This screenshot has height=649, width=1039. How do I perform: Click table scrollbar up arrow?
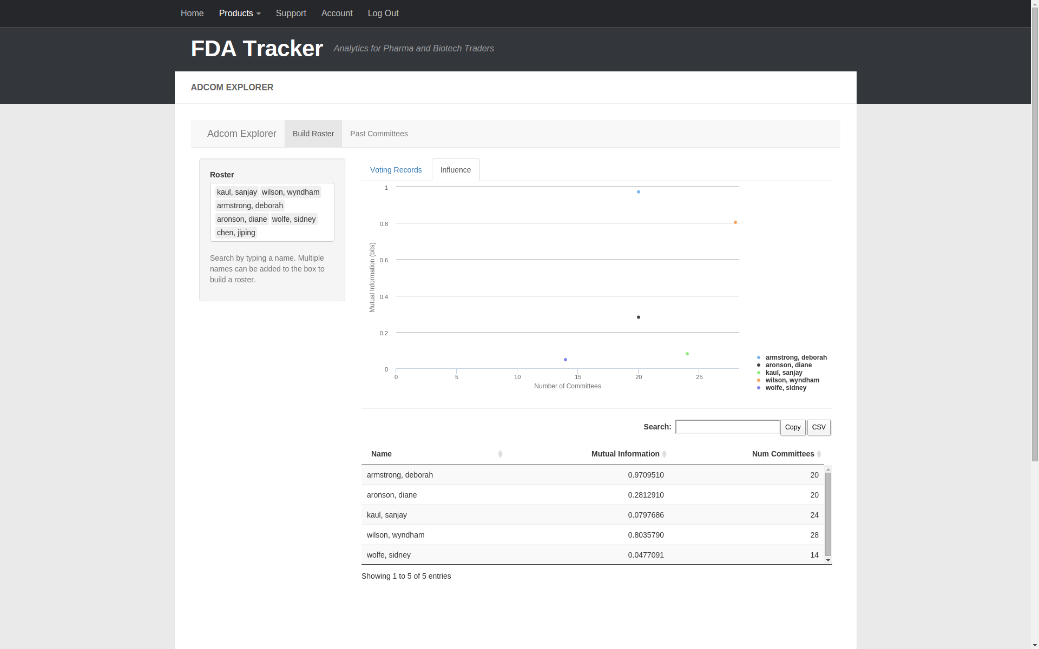[x=828, y=469]
